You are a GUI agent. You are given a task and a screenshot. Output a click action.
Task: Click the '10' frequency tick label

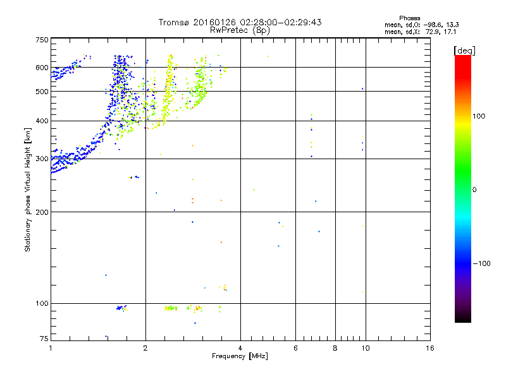click(x=366, y=348)
